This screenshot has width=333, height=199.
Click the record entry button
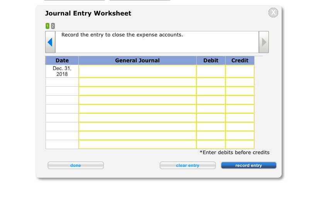249,165
